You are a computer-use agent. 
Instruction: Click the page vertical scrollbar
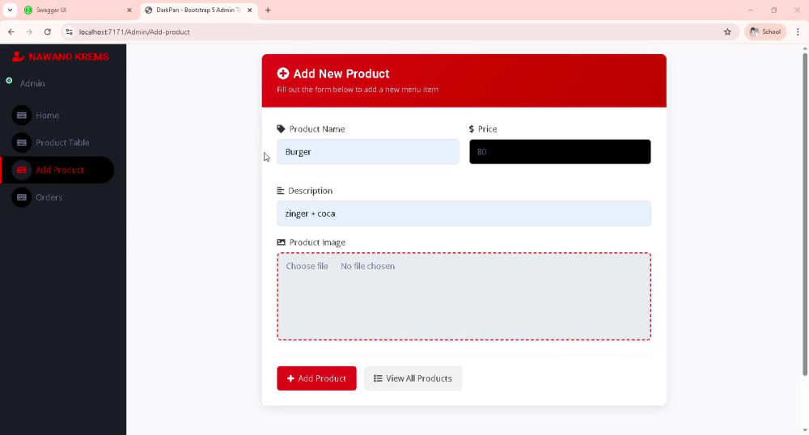pyautogui.click(x=805, y=214)
